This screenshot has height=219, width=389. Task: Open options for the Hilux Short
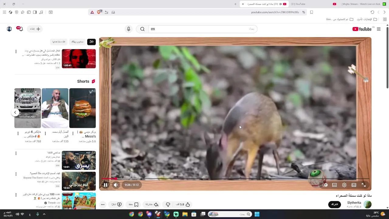click(18, 133)
